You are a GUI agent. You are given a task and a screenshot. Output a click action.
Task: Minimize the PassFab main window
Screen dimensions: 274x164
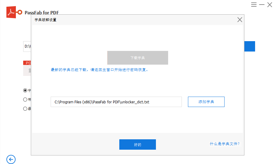point(261,5)
